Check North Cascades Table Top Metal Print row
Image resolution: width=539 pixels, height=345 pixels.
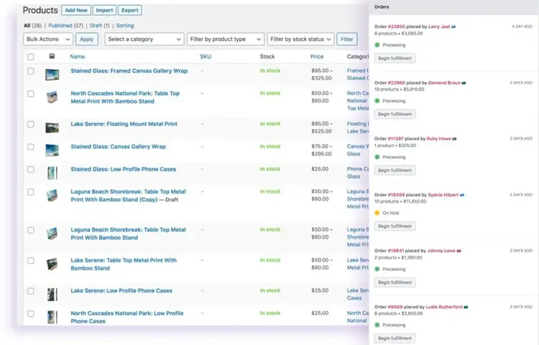[31, 94]
